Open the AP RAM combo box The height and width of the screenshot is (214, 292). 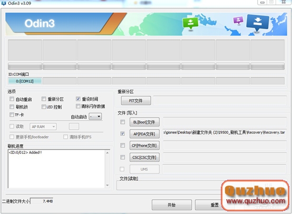click(43, 127)
